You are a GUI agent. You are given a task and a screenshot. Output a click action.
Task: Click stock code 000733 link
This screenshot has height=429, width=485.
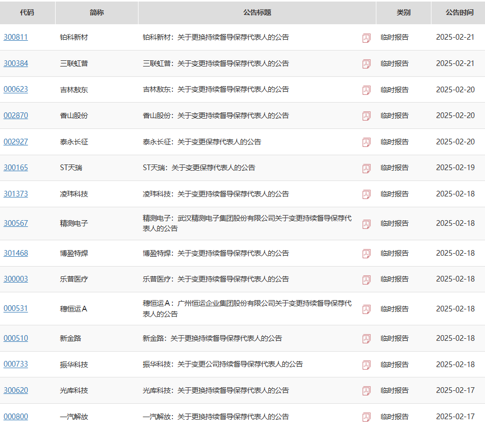(x=16, y=364)
